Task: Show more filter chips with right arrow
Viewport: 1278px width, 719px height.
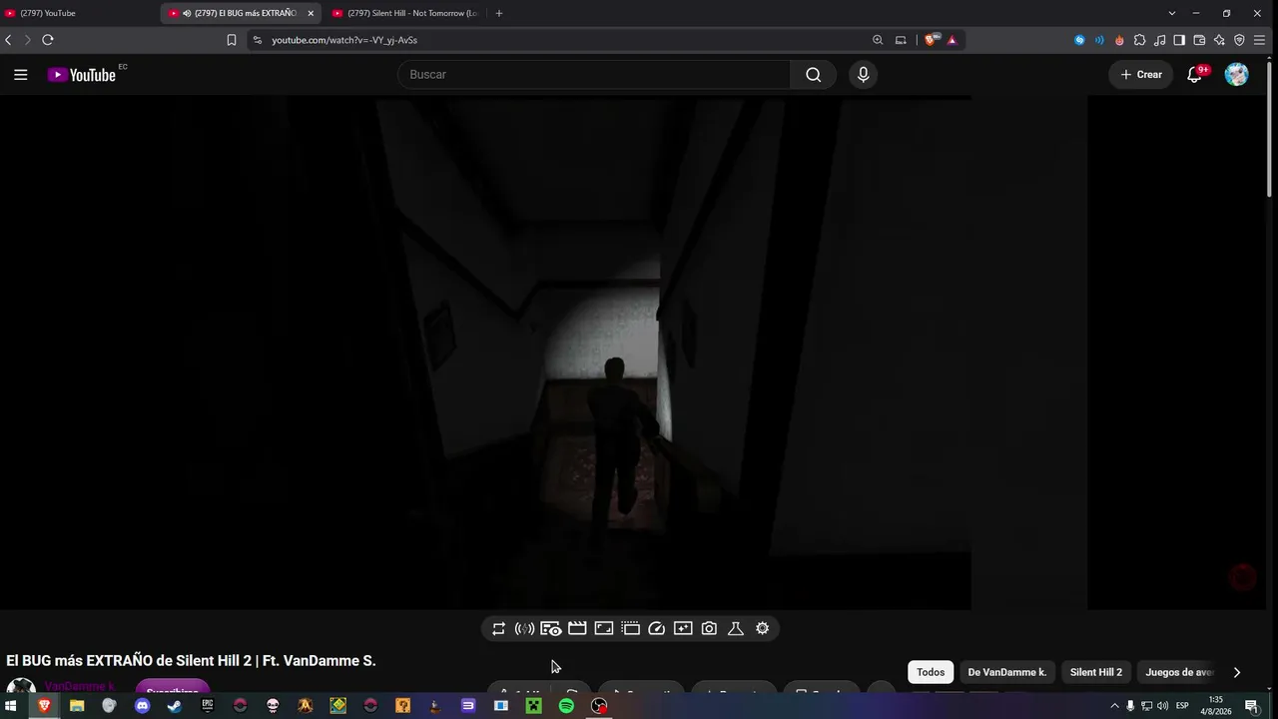Action: pyautogui.click(x=1237, y=672)
